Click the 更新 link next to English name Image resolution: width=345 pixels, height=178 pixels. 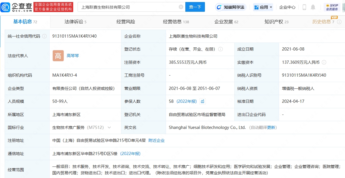coord(271,127)
